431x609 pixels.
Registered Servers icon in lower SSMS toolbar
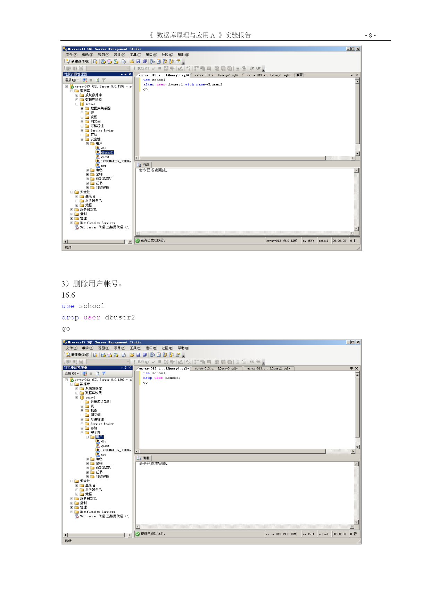tap(152, 355)
